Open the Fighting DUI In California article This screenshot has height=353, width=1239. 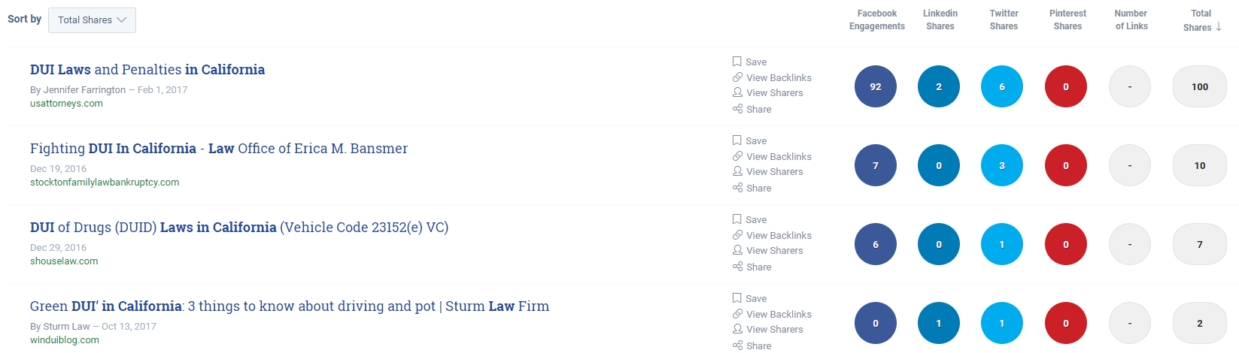coord(219,149)
